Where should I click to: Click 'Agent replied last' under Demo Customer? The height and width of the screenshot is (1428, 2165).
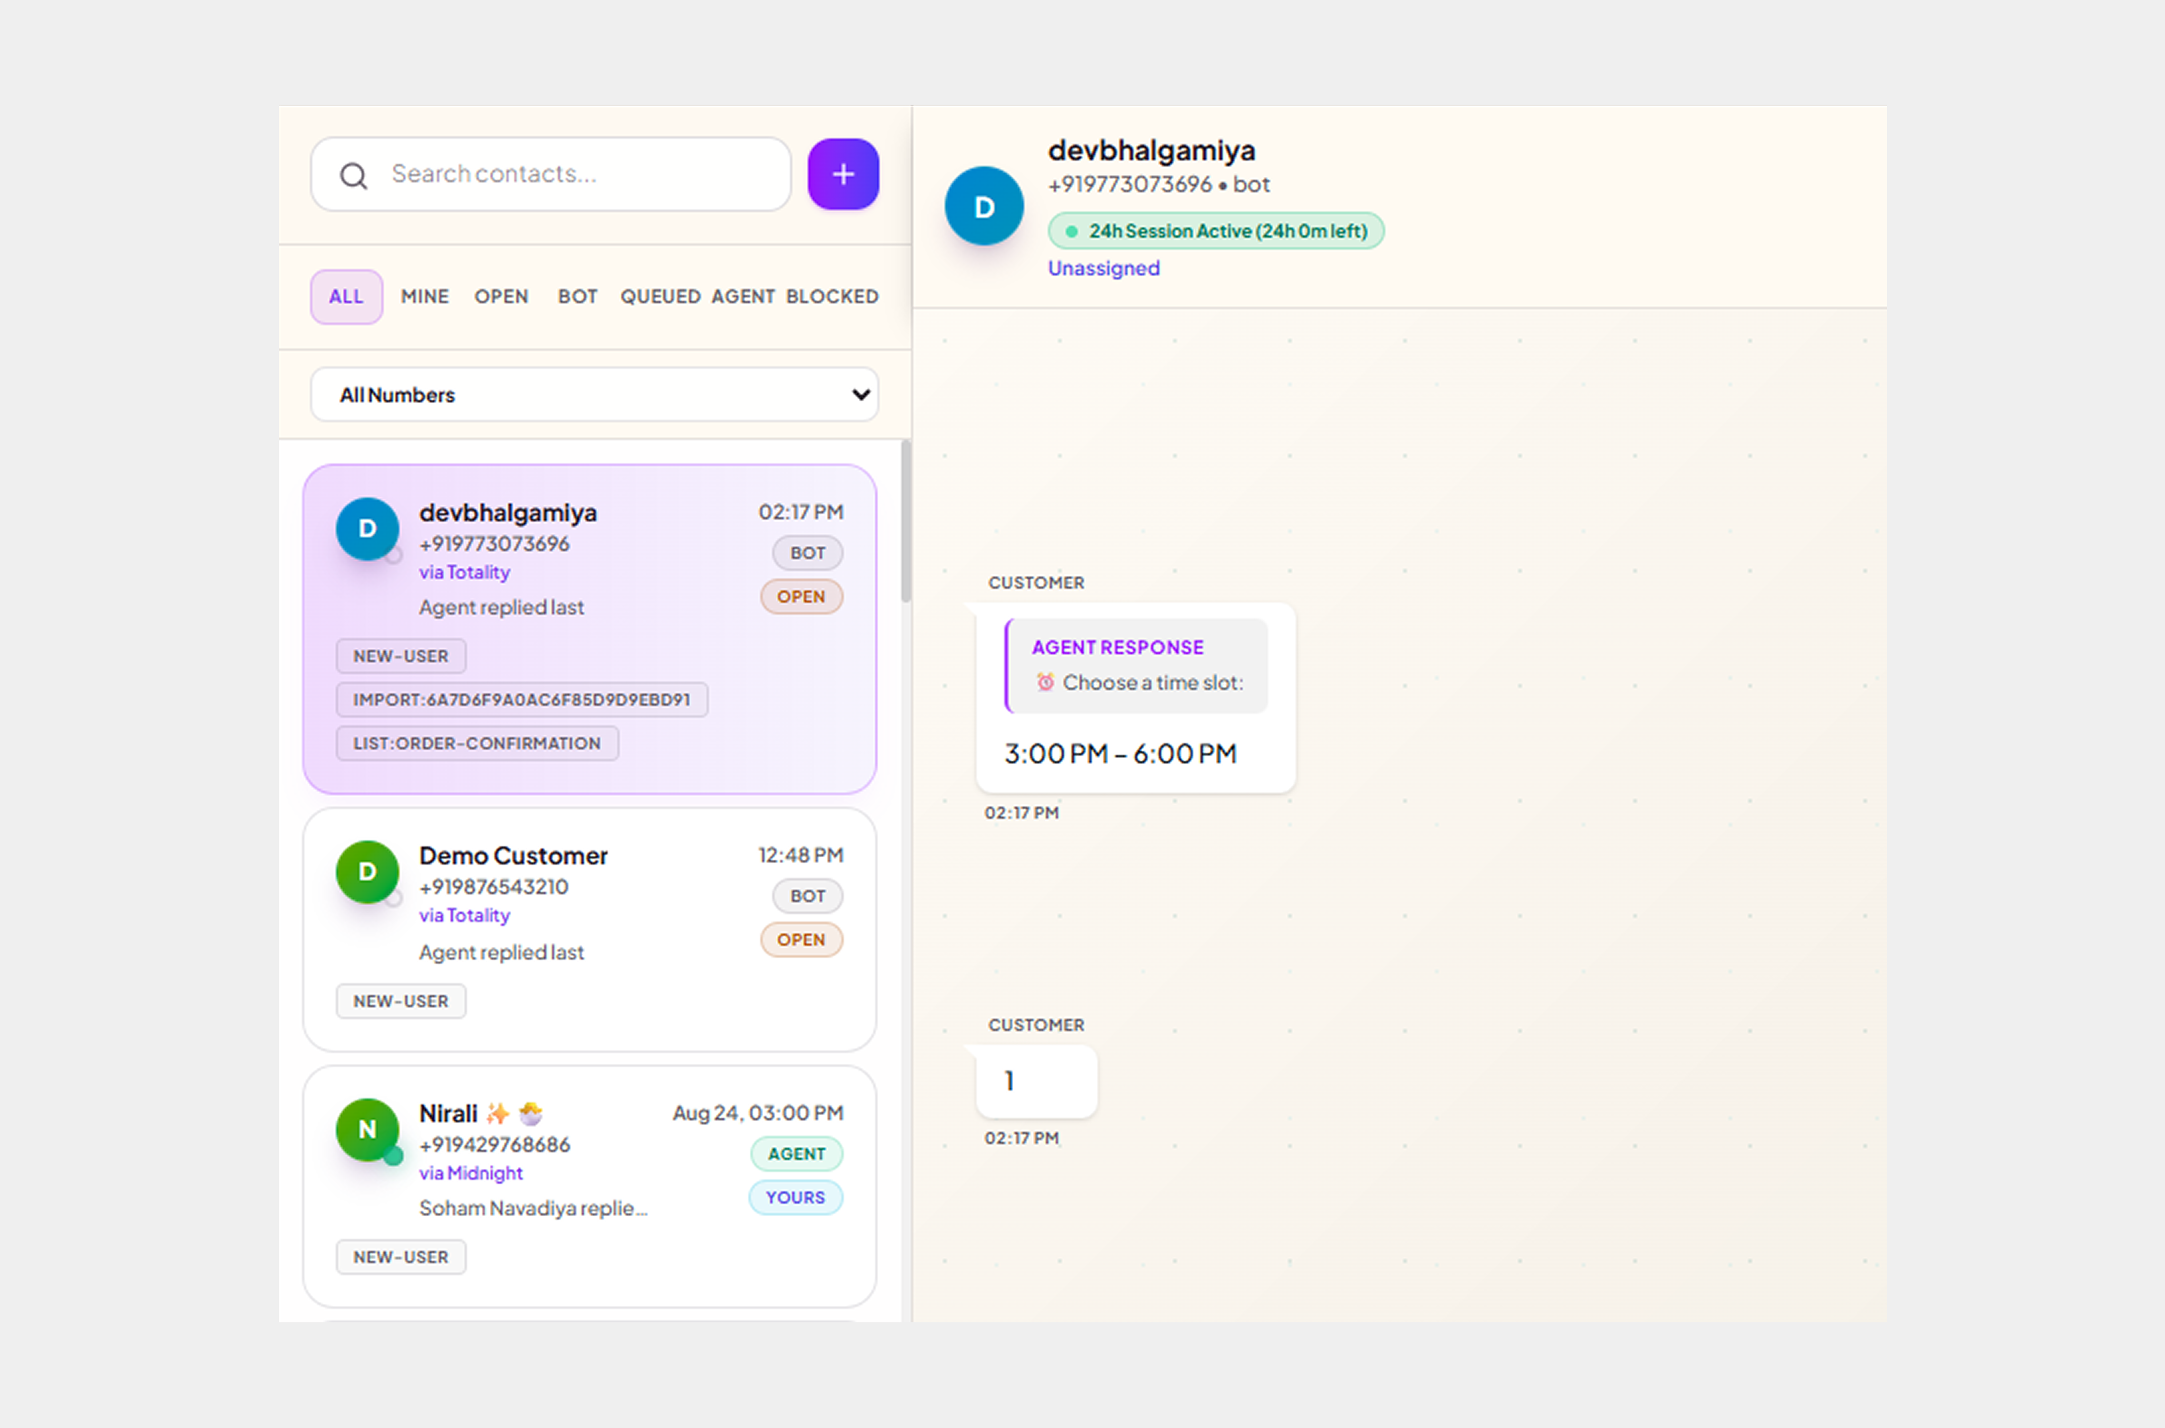coord(501,952)
